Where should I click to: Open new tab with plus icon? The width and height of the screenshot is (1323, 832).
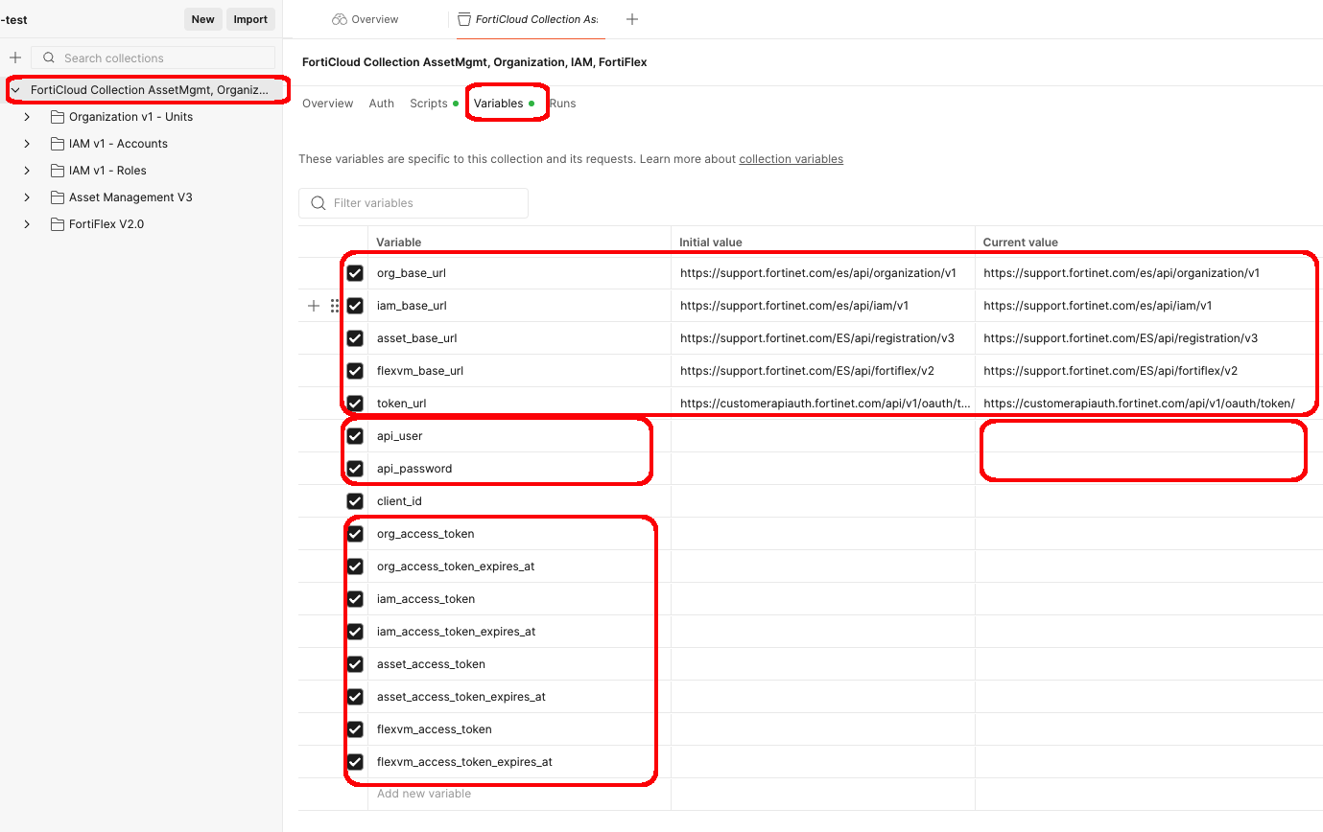(632, 19)
